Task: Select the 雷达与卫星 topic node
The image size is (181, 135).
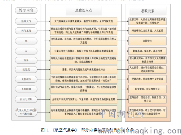Action: point(26,99)
